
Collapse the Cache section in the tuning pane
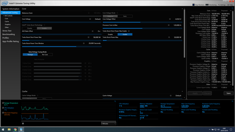pyautogui.click(x=182, y=91)
